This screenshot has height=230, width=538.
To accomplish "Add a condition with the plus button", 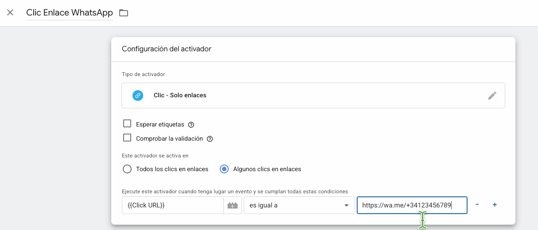I will point(495,205).
